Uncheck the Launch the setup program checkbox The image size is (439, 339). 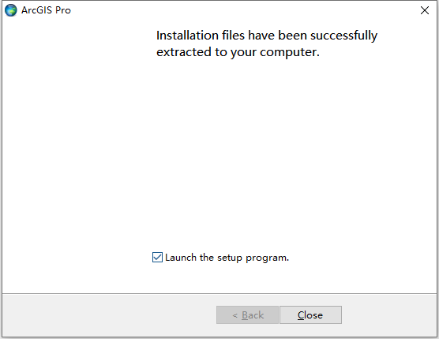click(x=157, y=257)
